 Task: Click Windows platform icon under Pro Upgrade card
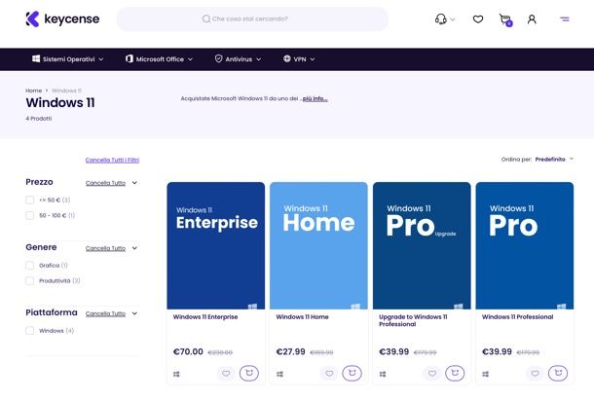pos(383,374)
